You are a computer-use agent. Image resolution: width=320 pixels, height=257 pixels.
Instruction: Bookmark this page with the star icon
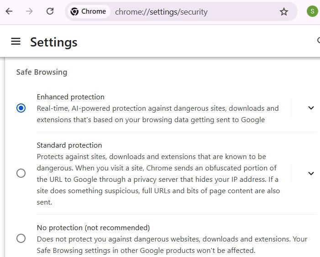(x=284, y=12)
